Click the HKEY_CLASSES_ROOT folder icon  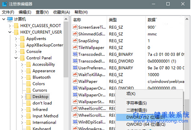16,26
